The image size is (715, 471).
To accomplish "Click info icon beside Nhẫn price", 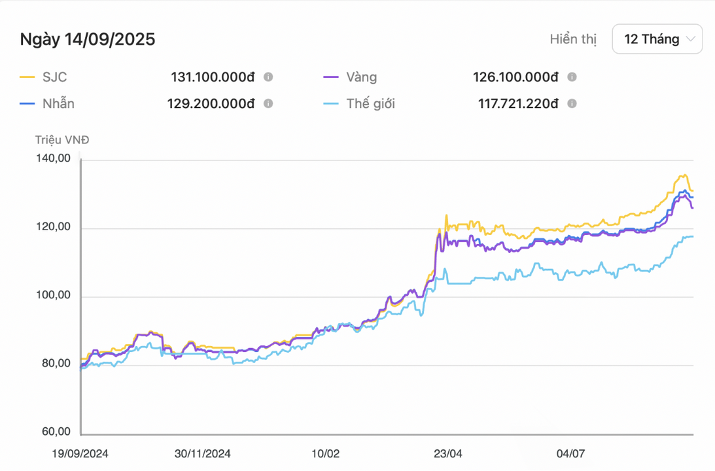I will pos(268,103).
